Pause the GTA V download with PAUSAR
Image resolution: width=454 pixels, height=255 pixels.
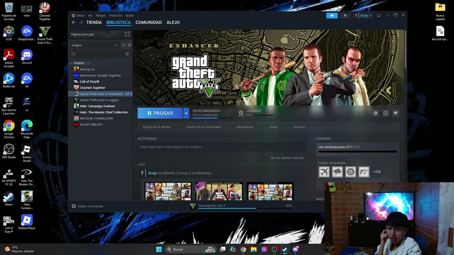pos(160,113)
